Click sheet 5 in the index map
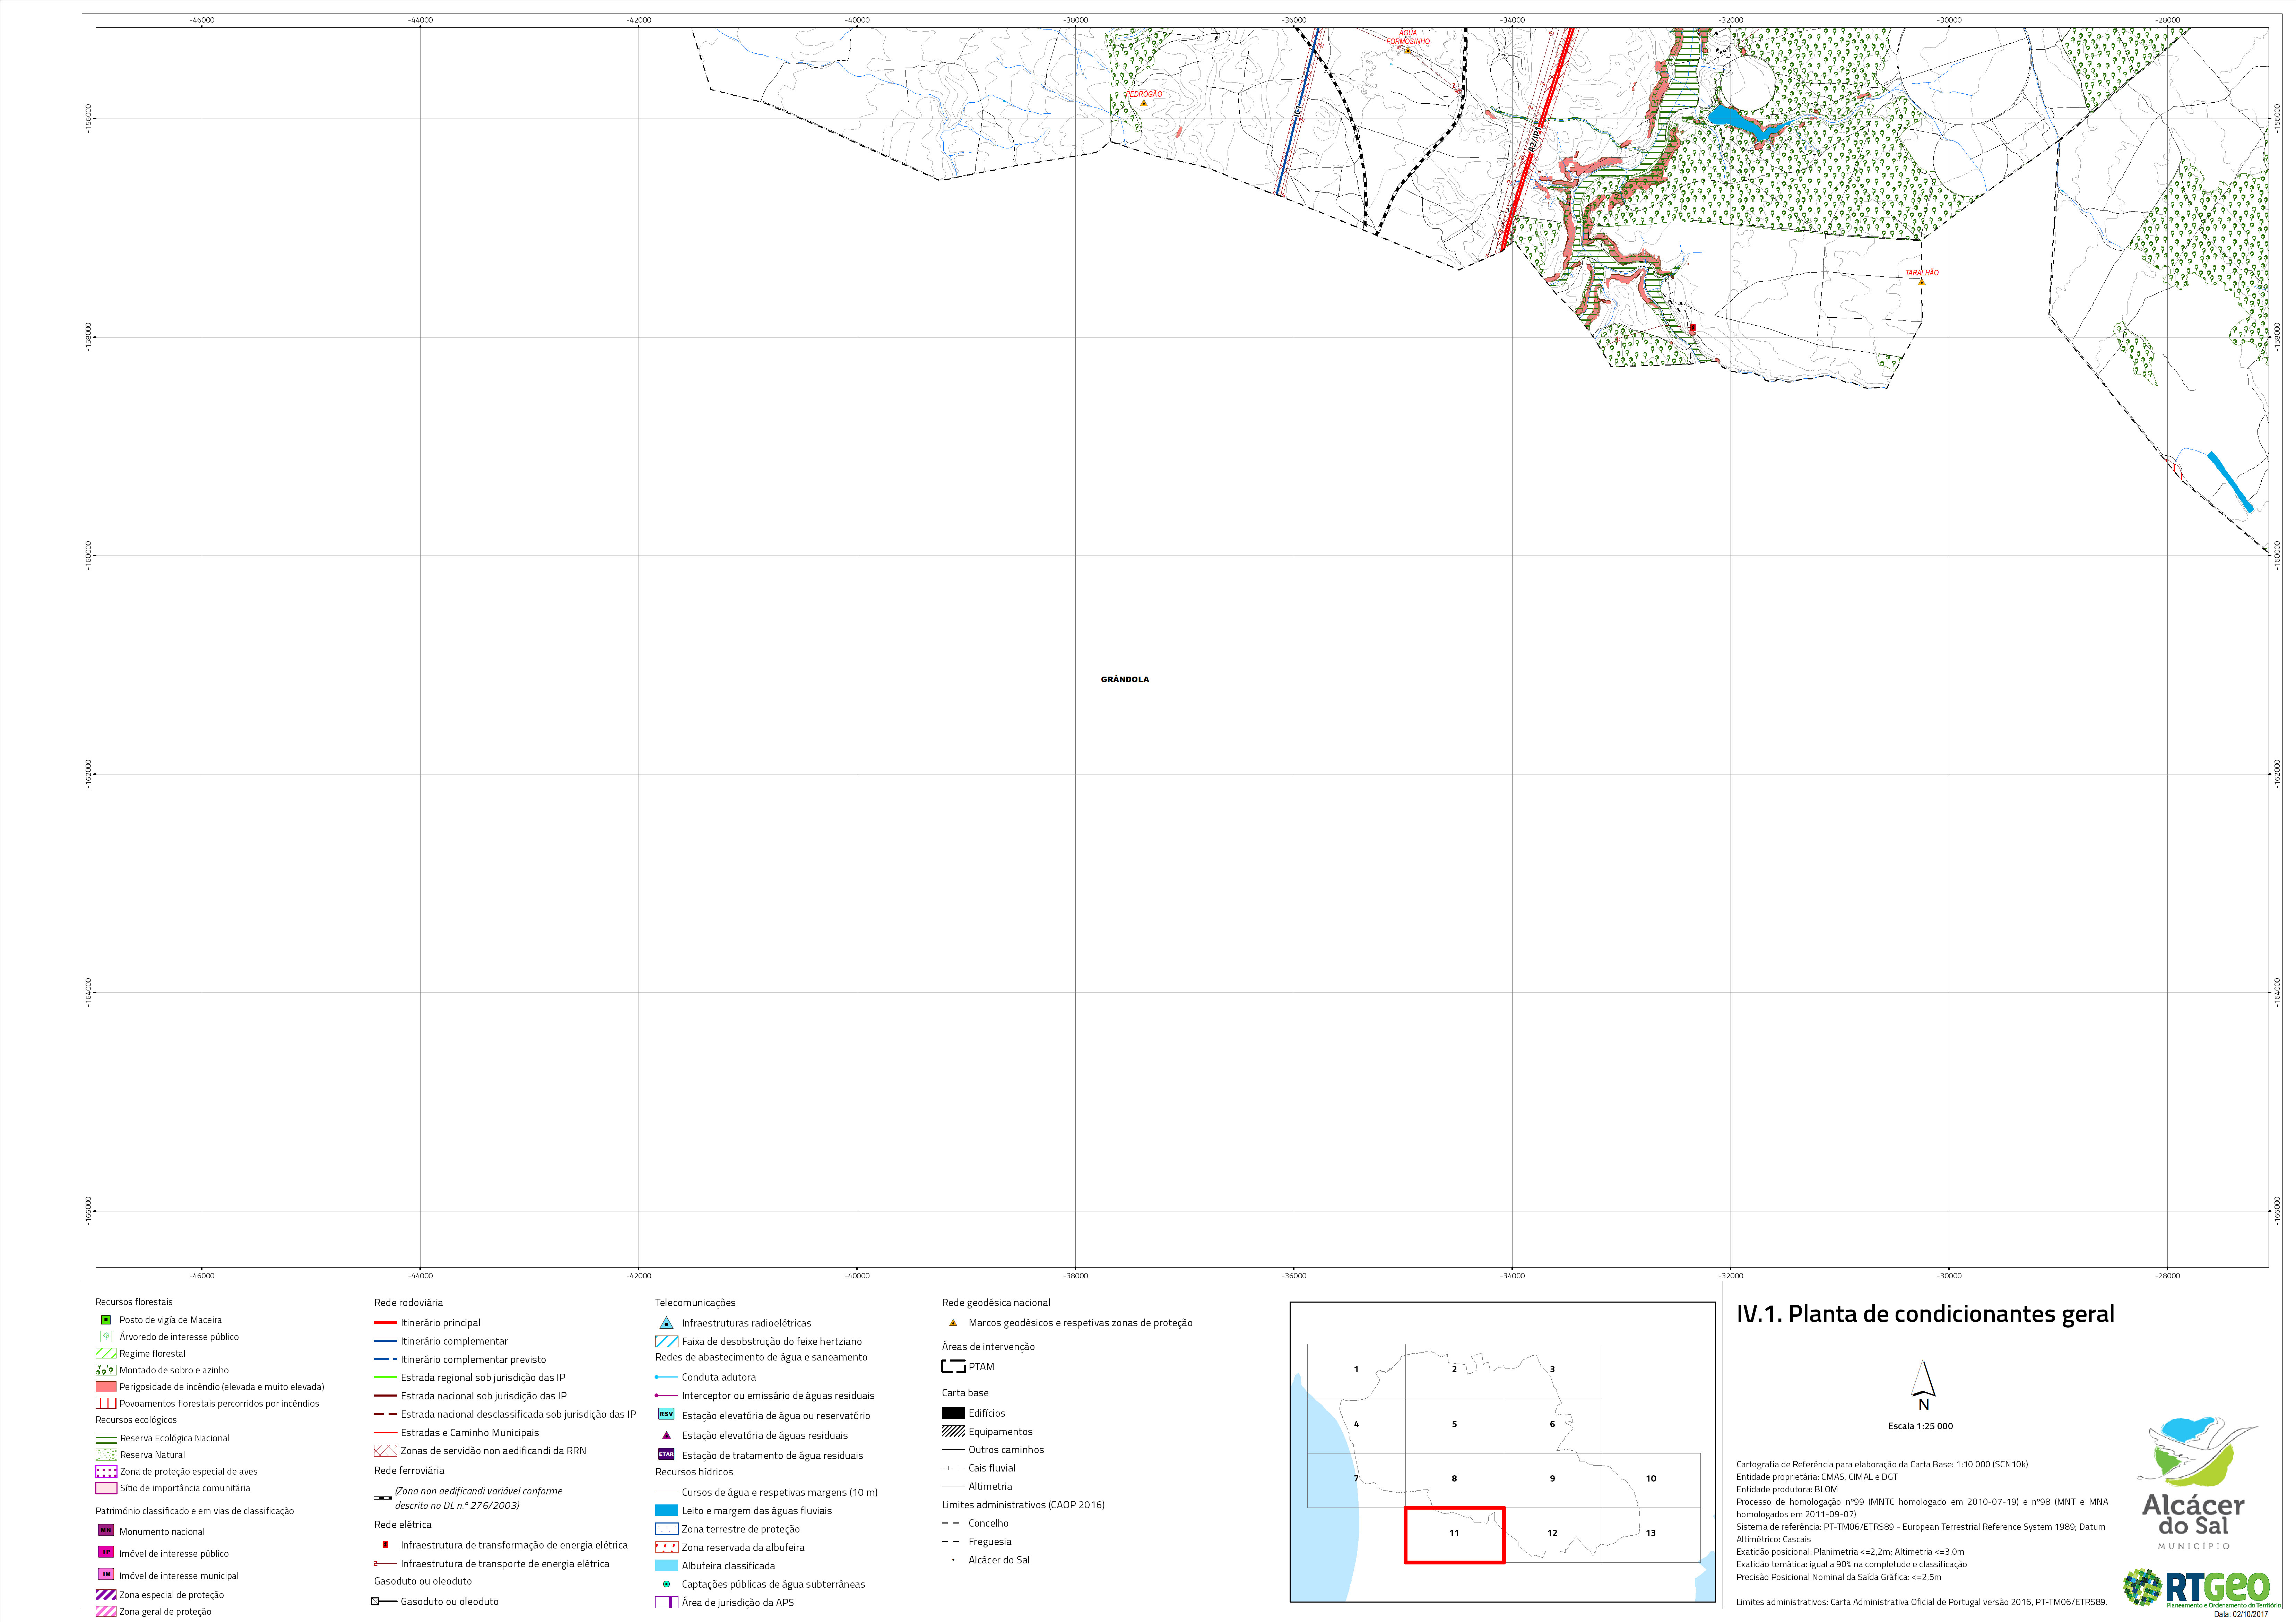 [x=1454, y=1425]
